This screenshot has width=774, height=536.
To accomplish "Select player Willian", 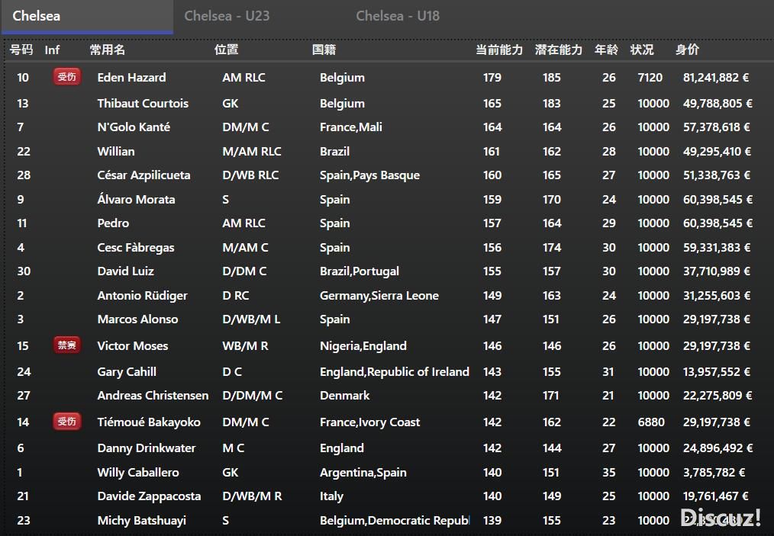I will (116, 152).
